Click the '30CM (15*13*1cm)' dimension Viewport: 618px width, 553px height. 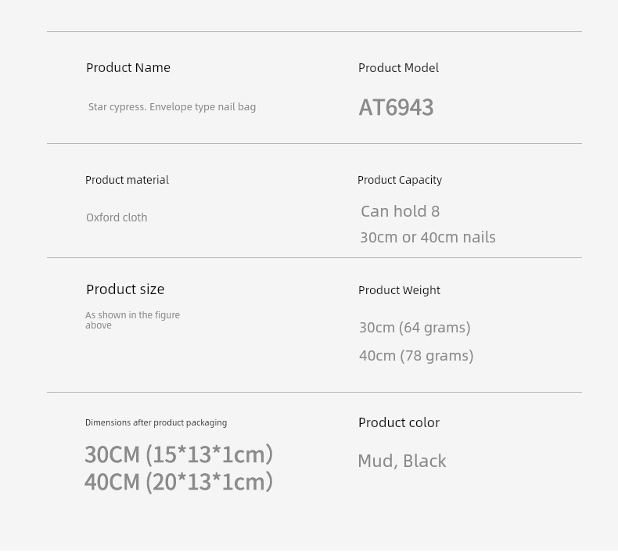coord(178,454)
